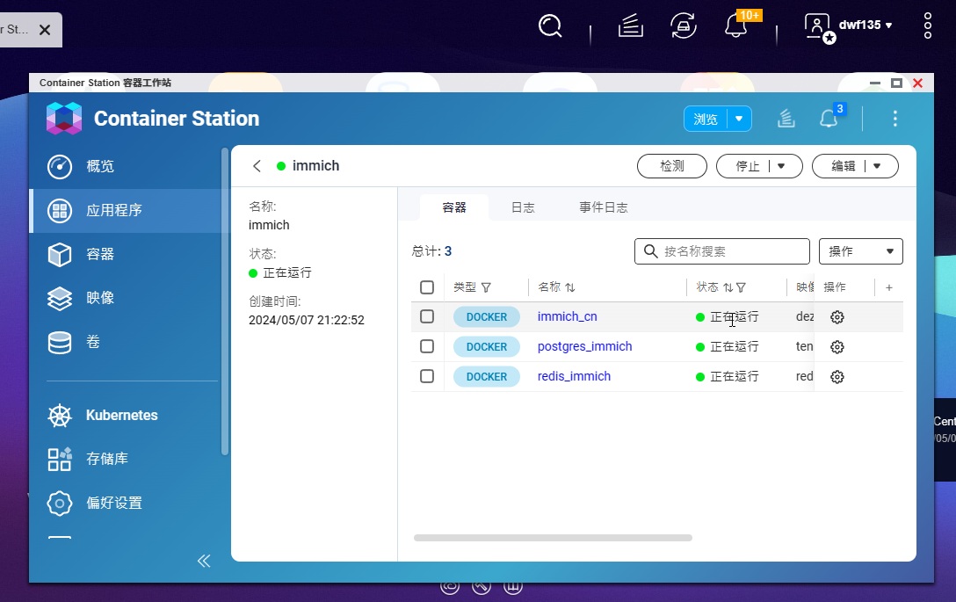Go back with the left arrow beside immich
Screen dimensions: 956x602
(257, 166)
